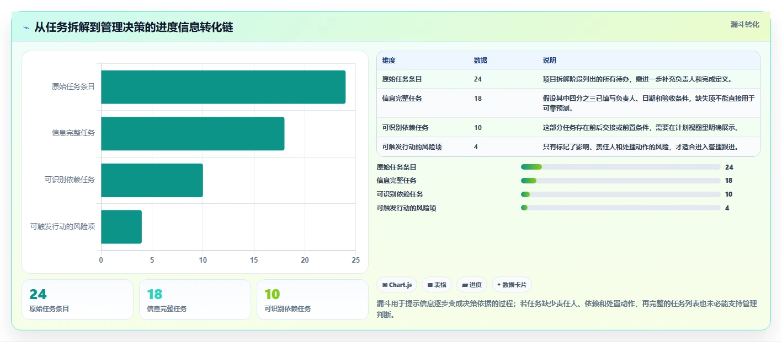This screenshot has height=342, width=782.
Task: Click the lightning icon beside the title
Action: pos(26,28)
